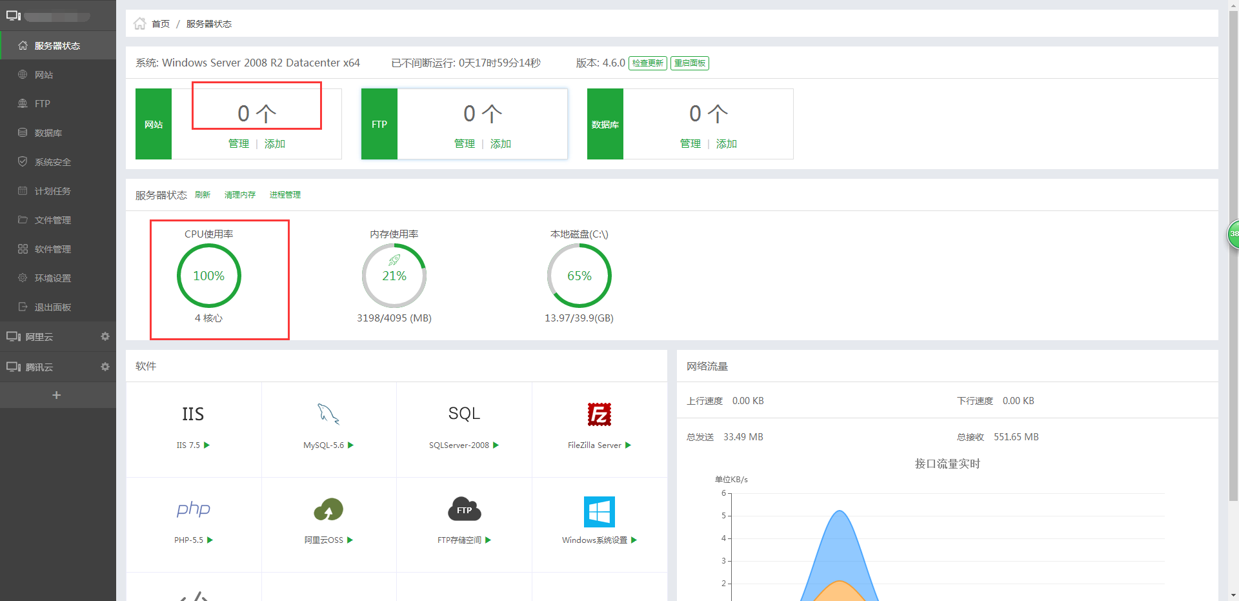This screenshot has width=1239, height=601.
Task: Click the IIS software icon
Action: pos(193,414)
